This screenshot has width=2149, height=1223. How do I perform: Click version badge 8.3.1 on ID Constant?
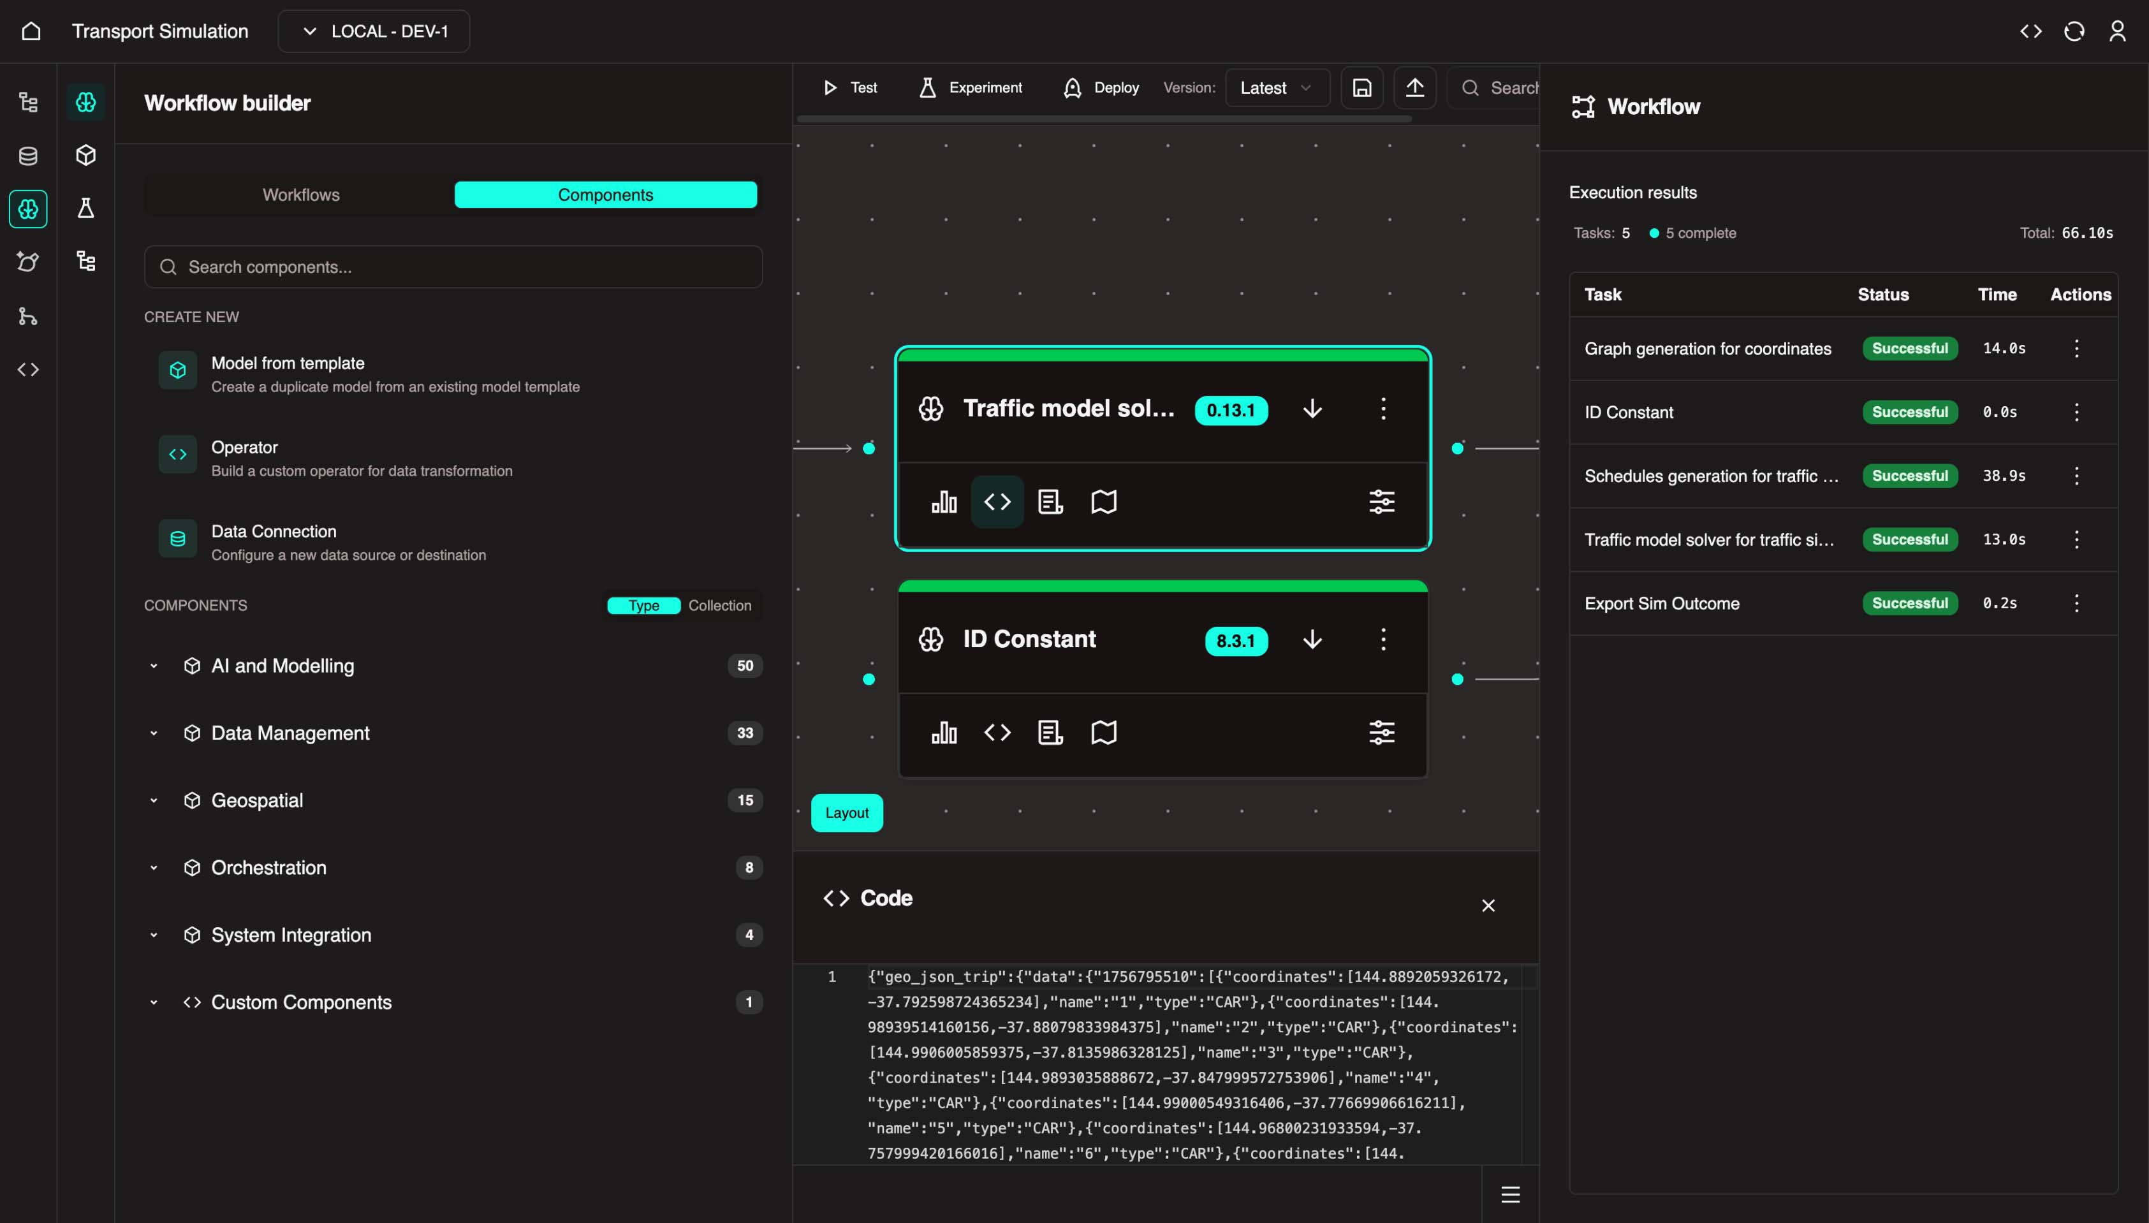[1235, 641]
